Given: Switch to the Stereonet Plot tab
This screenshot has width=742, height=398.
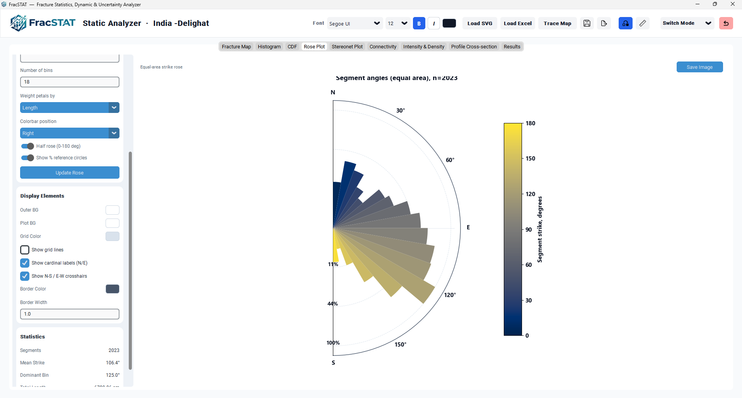Looking at the screenshot, I should click(x=347, y=47).
